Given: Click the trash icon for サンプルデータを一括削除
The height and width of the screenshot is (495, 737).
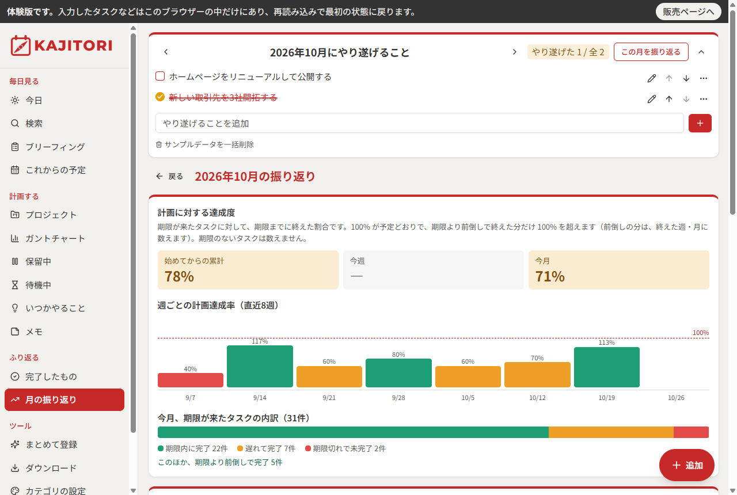Looking at the screenshot, I should point(159,144).
